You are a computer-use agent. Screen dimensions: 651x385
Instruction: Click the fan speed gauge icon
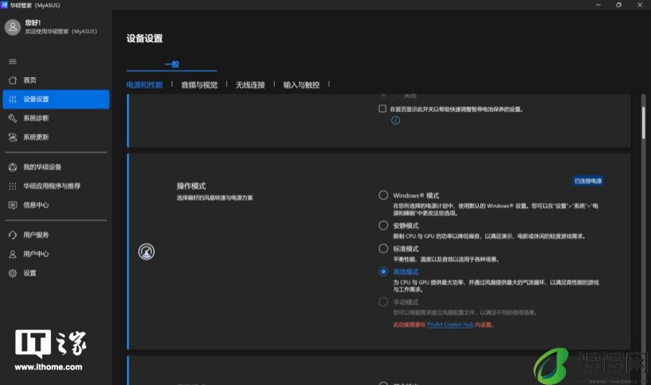pos(146,252)
